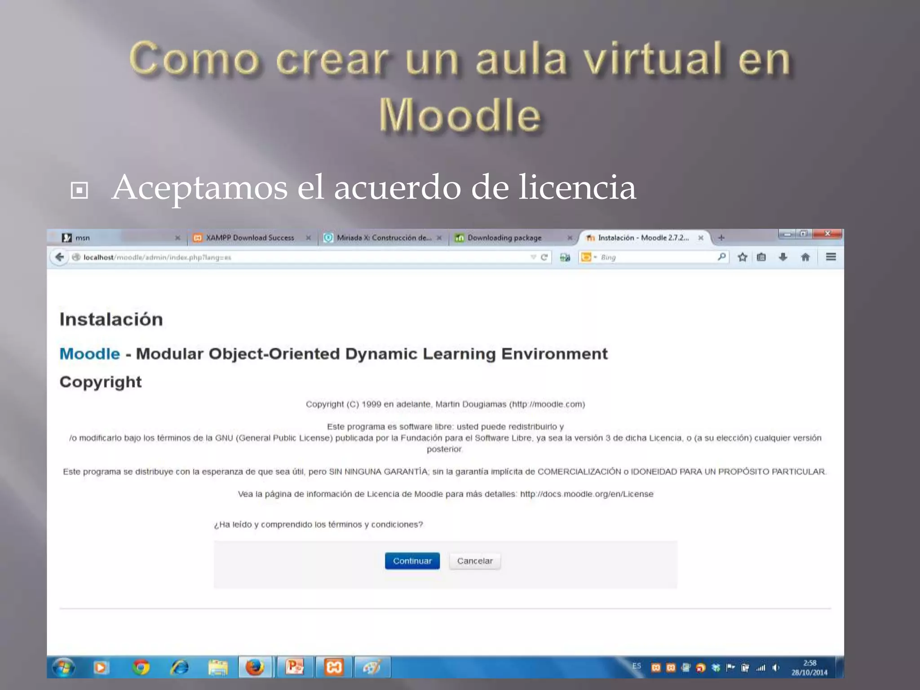
Task: Open the Windows Start button
Action: (x=63, y=668)
